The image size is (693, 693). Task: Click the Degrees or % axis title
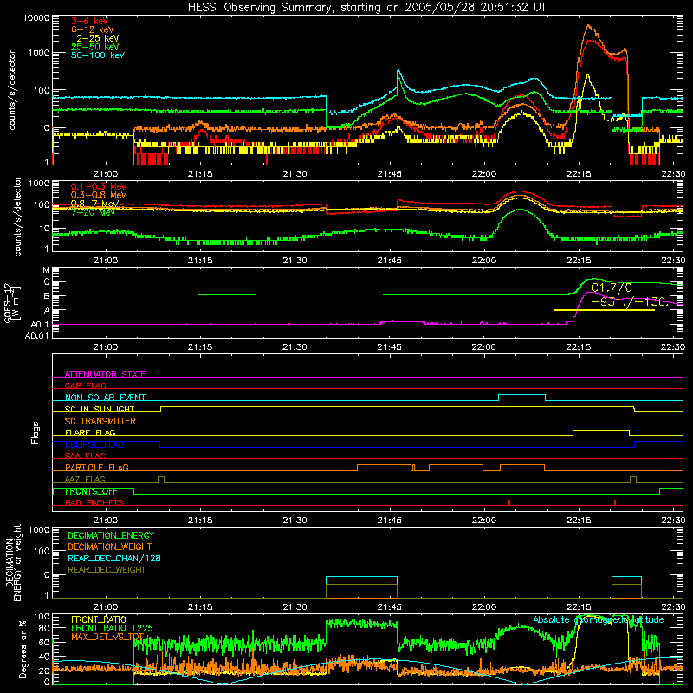pyautogui.click(x=23, y=649)
